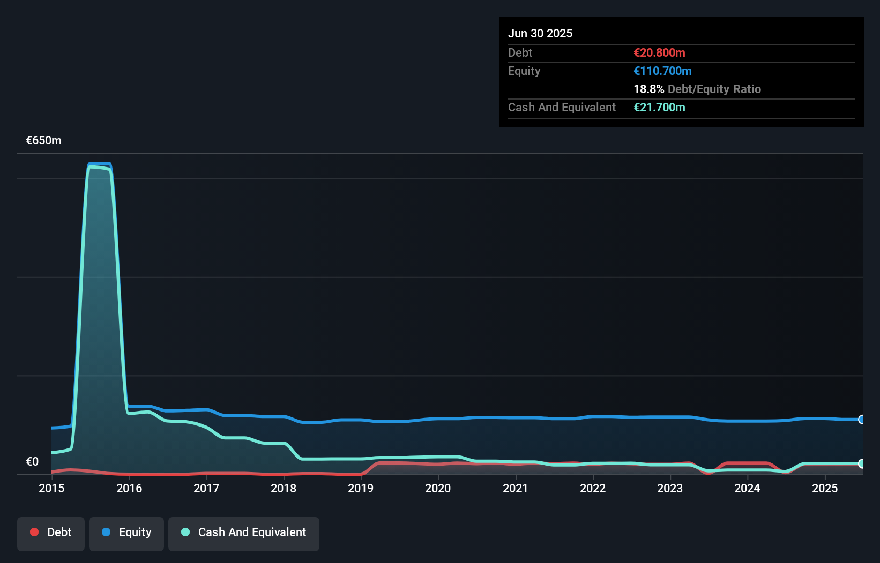Click the €0 y-axis label

coord(32,462)
